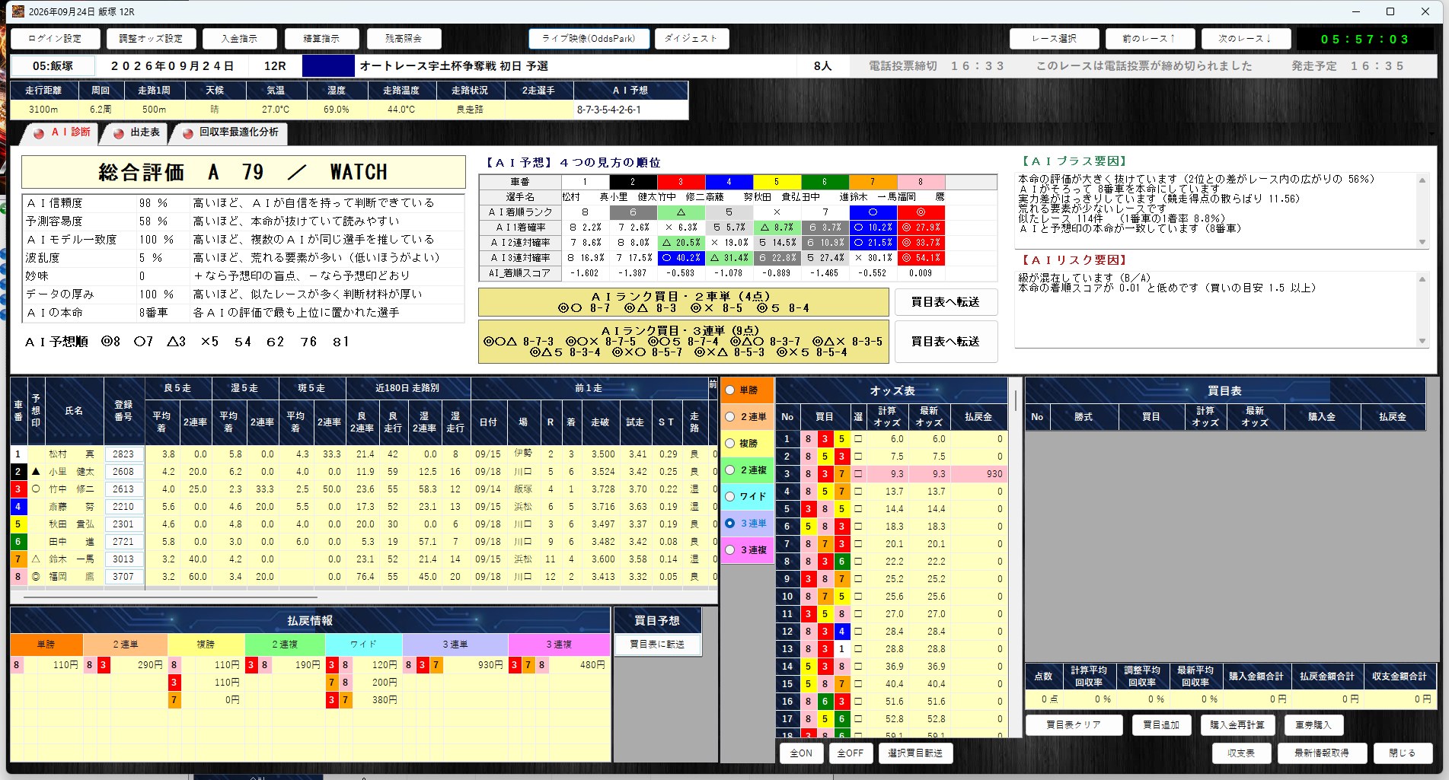
Task: Select the 単勝 bet type radio button
Action: [730, 390]
